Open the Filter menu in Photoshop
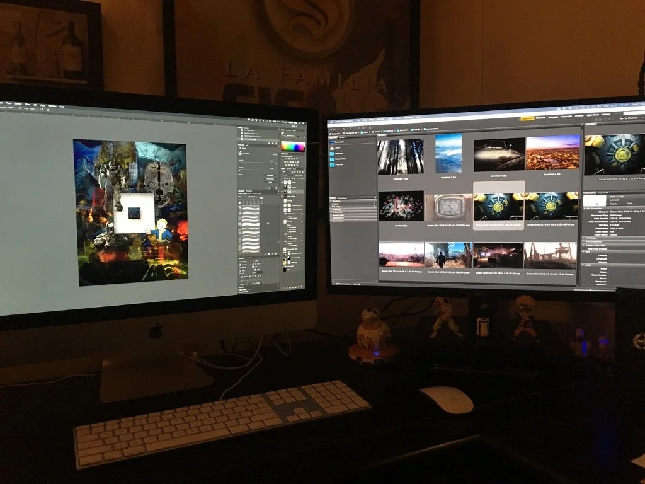This screenshot has height=484, width=645. tap(28, 105)
